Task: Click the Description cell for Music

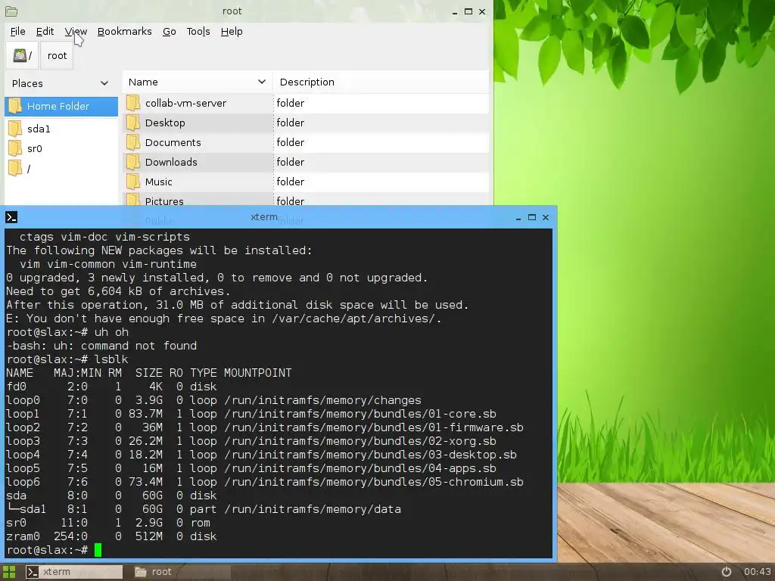Action: [x=381, y=182]
